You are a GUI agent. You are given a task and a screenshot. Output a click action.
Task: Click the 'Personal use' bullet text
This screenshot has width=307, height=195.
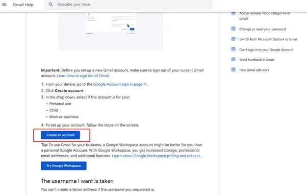click(x=60, y=104)
